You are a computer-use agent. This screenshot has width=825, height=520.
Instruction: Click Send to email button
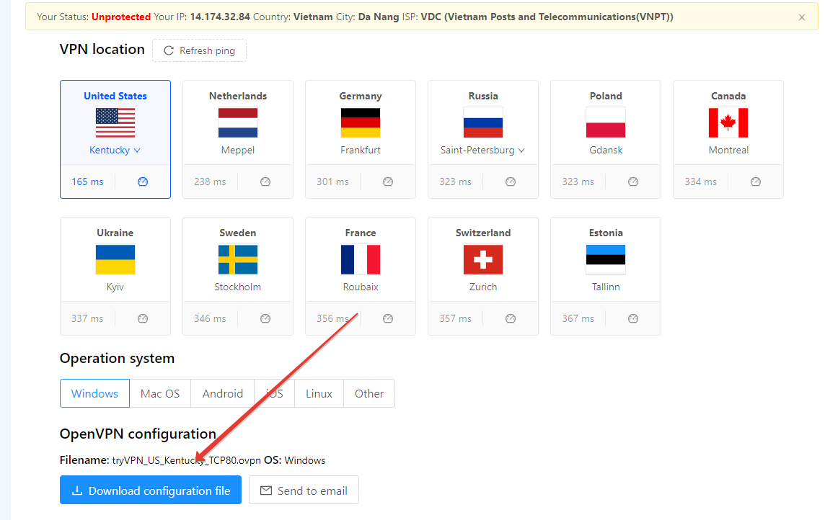[304, 490]
